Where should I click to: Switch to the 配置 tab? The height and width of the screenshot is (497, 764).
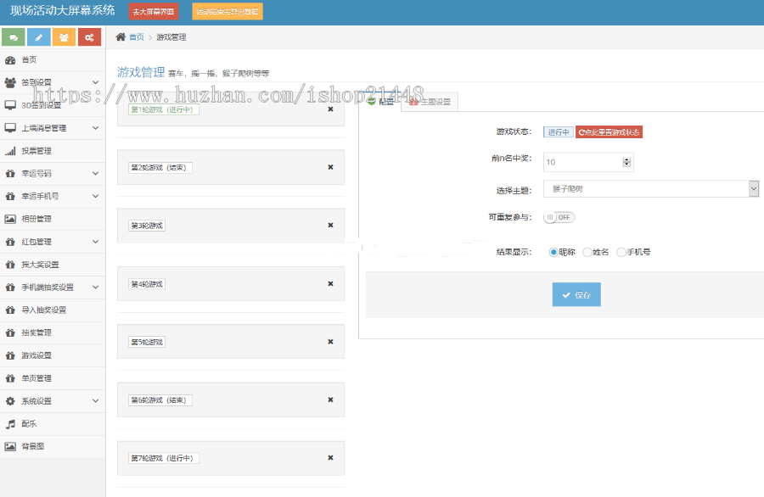380,102
